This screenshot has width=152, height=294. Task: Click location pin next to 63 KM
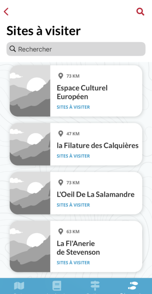click(x=60, y=232)
